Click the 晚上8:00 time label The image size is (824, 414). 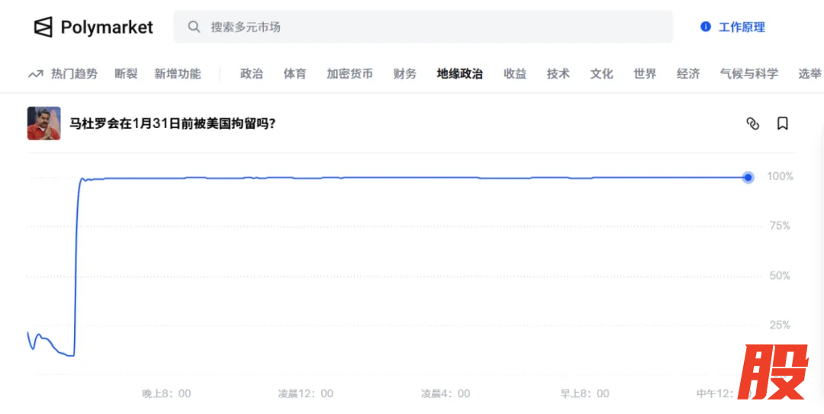tap(166, 393)
